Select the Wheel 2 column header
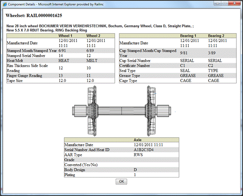 (93, 36)
